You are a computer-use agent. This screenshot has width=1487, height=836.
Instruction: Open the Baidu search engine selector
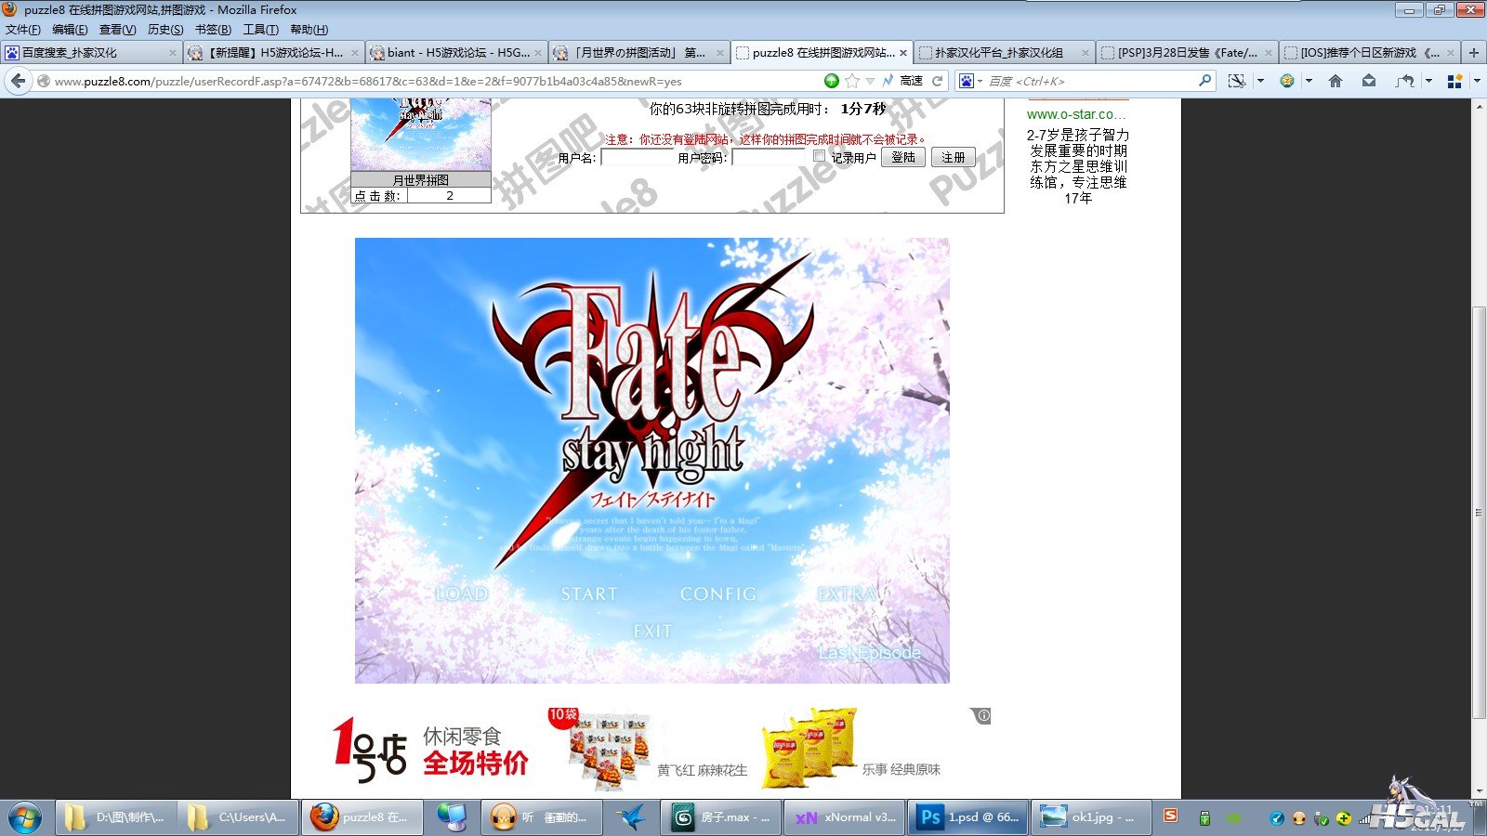click(969, 81)
